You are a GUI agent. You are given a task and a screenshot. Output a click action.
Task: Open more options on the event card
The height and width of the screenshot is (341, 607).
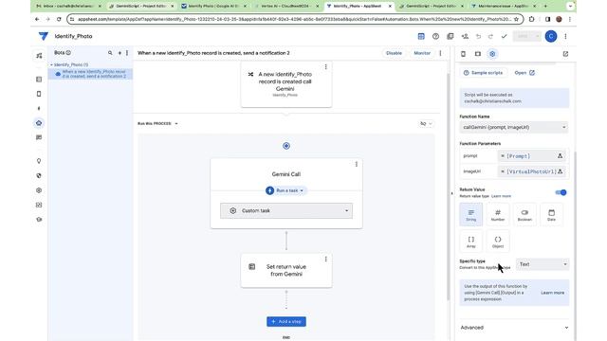(x=326, y=67)
